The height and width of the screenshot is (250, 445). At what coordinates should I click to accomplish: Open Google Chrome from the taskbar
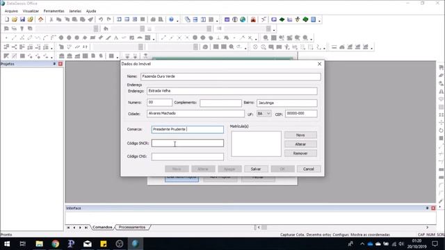[56, 244]
